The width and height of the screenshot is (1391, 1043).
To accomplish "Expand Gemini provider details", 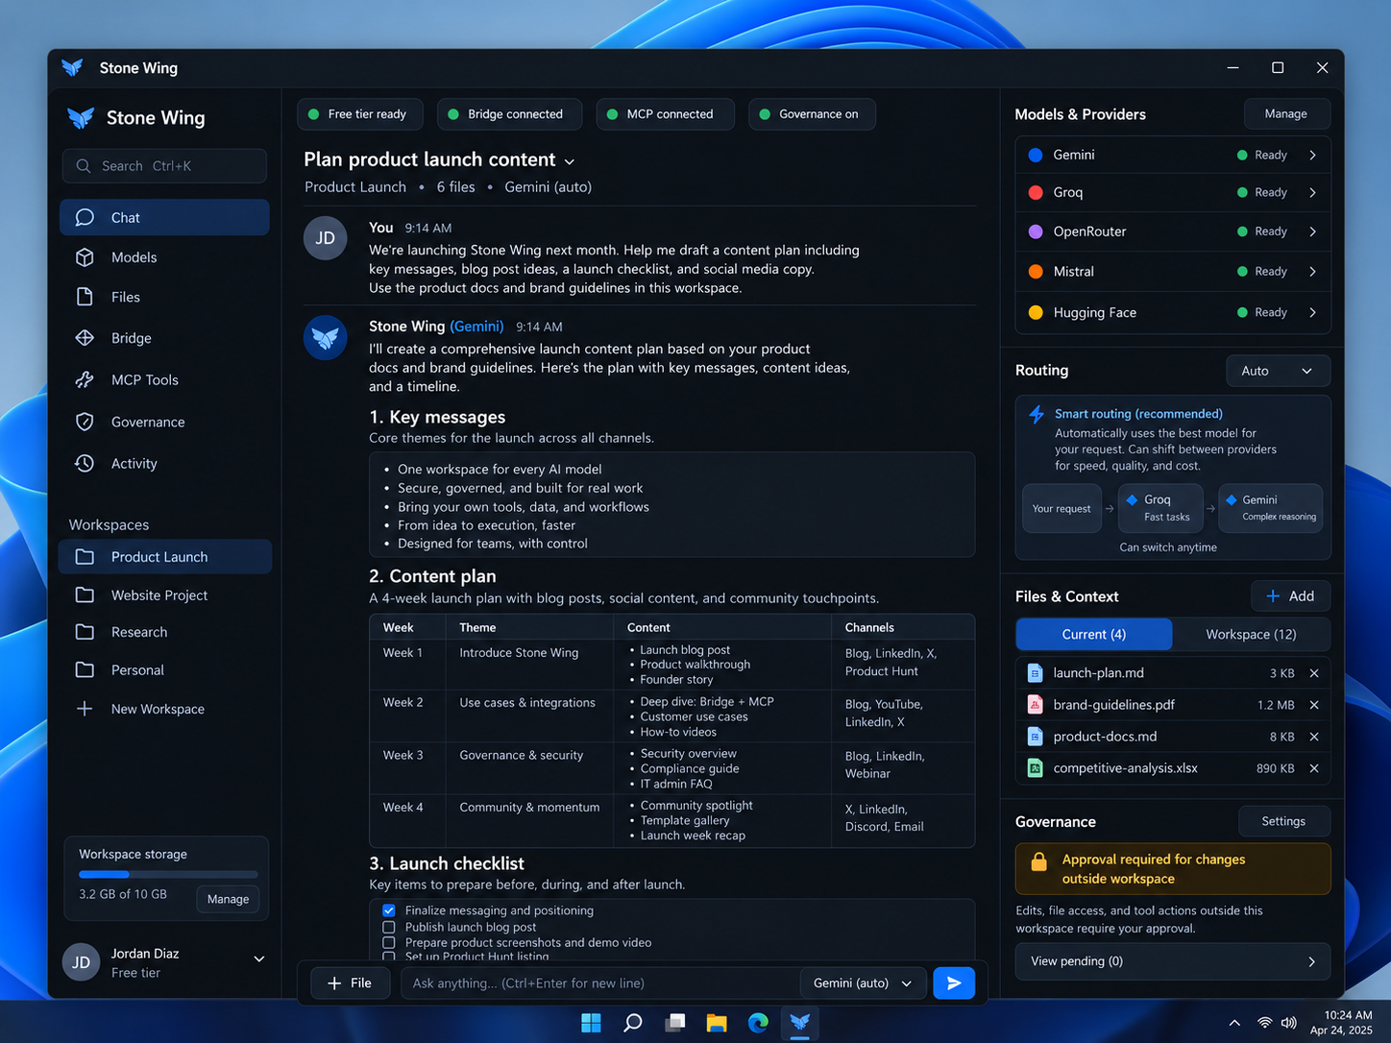I will pyautogui.click(x=1313, y=155).
